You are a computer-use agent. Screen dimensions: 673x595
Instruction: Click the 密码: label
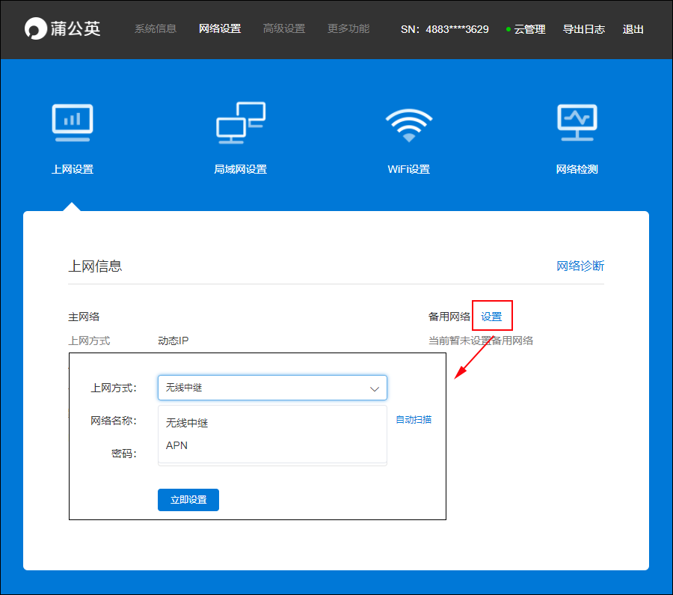click(x=123, y=454)
